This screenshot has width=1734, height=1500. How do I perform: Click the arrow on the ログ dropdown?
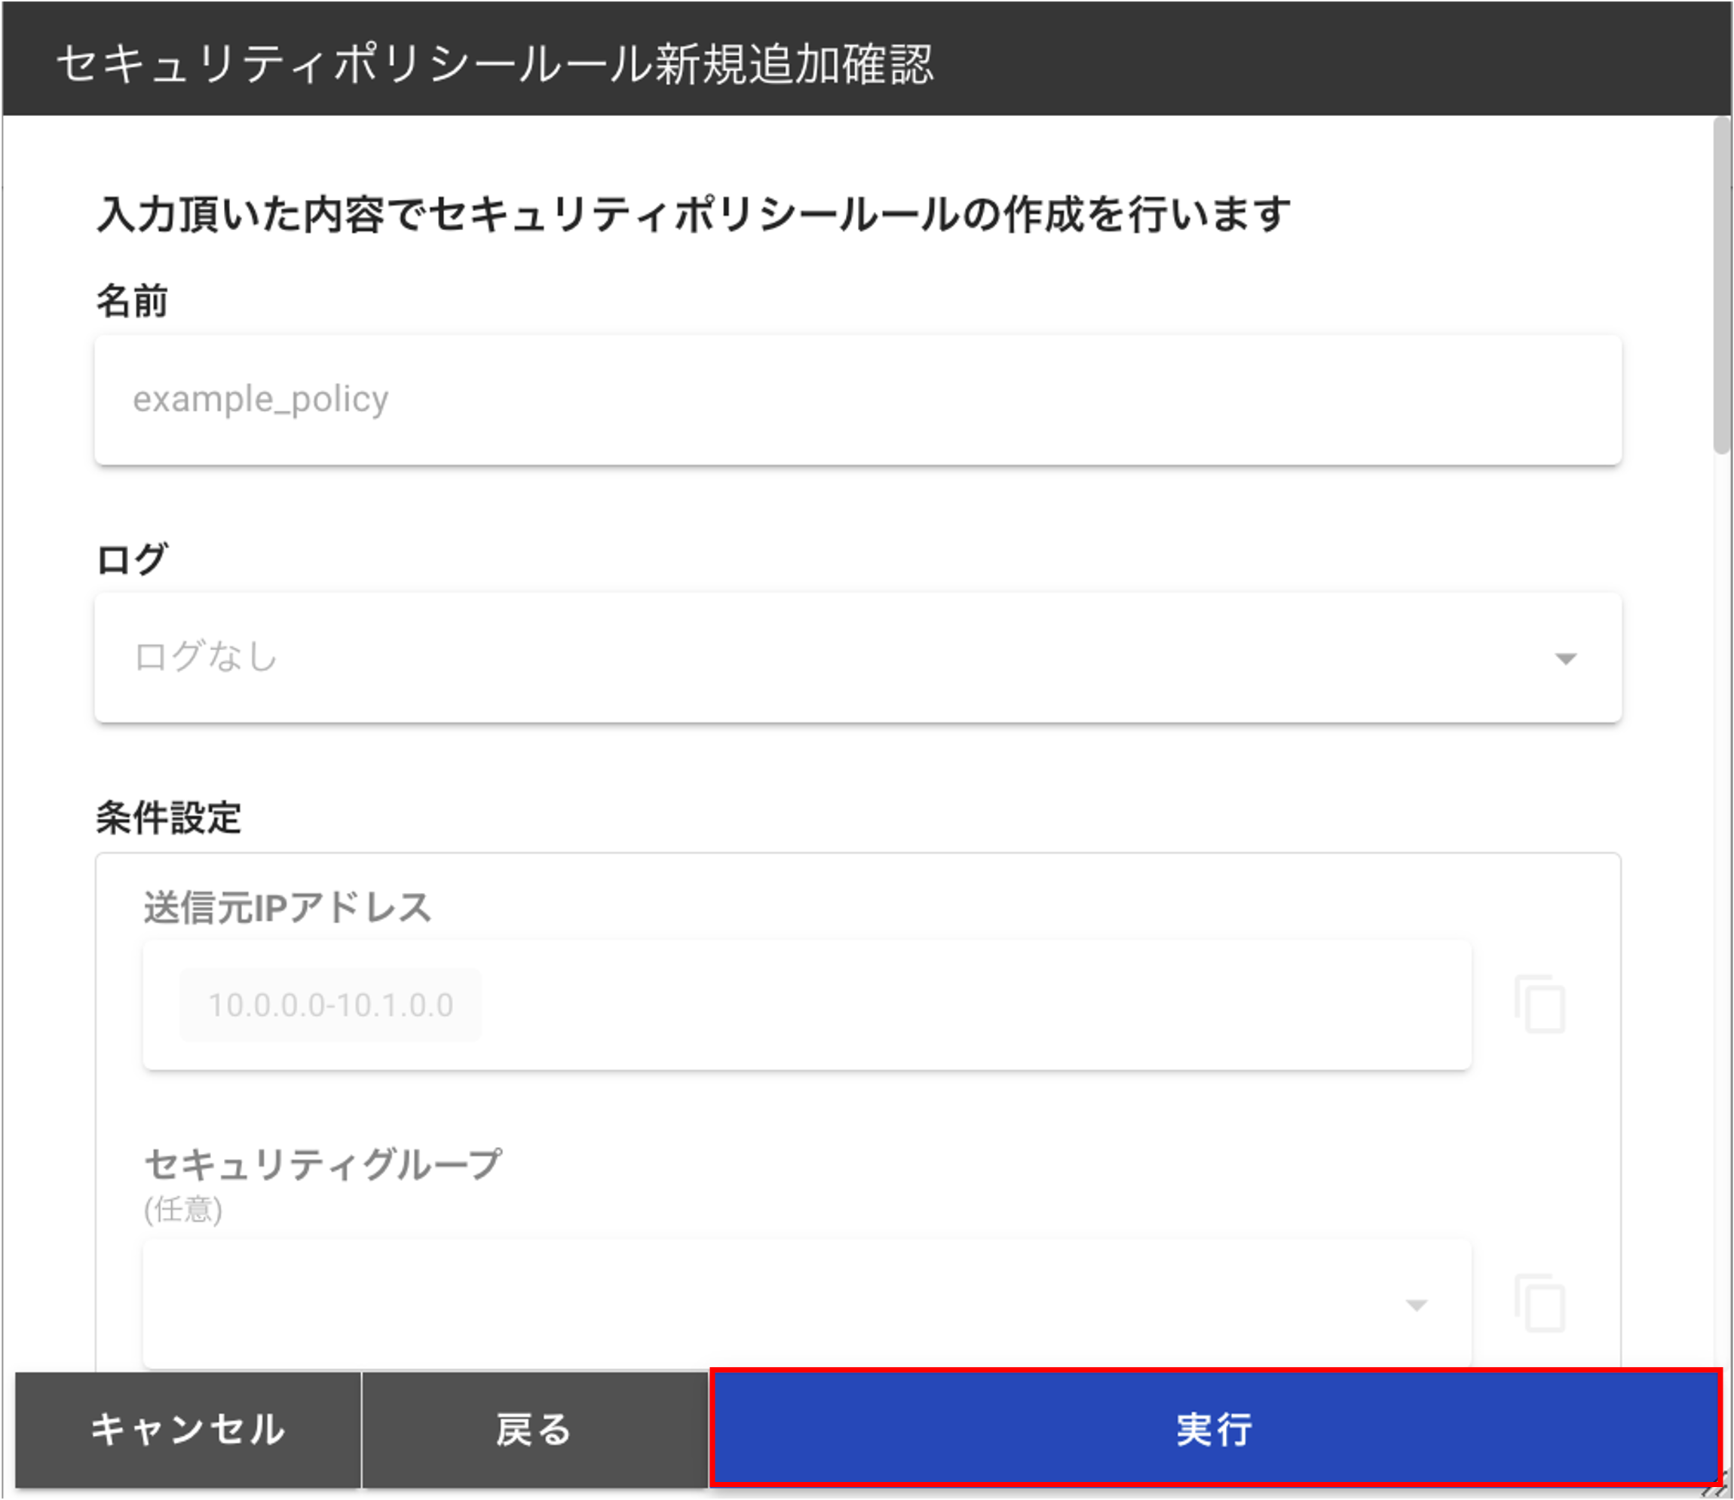click(1565, 659)
